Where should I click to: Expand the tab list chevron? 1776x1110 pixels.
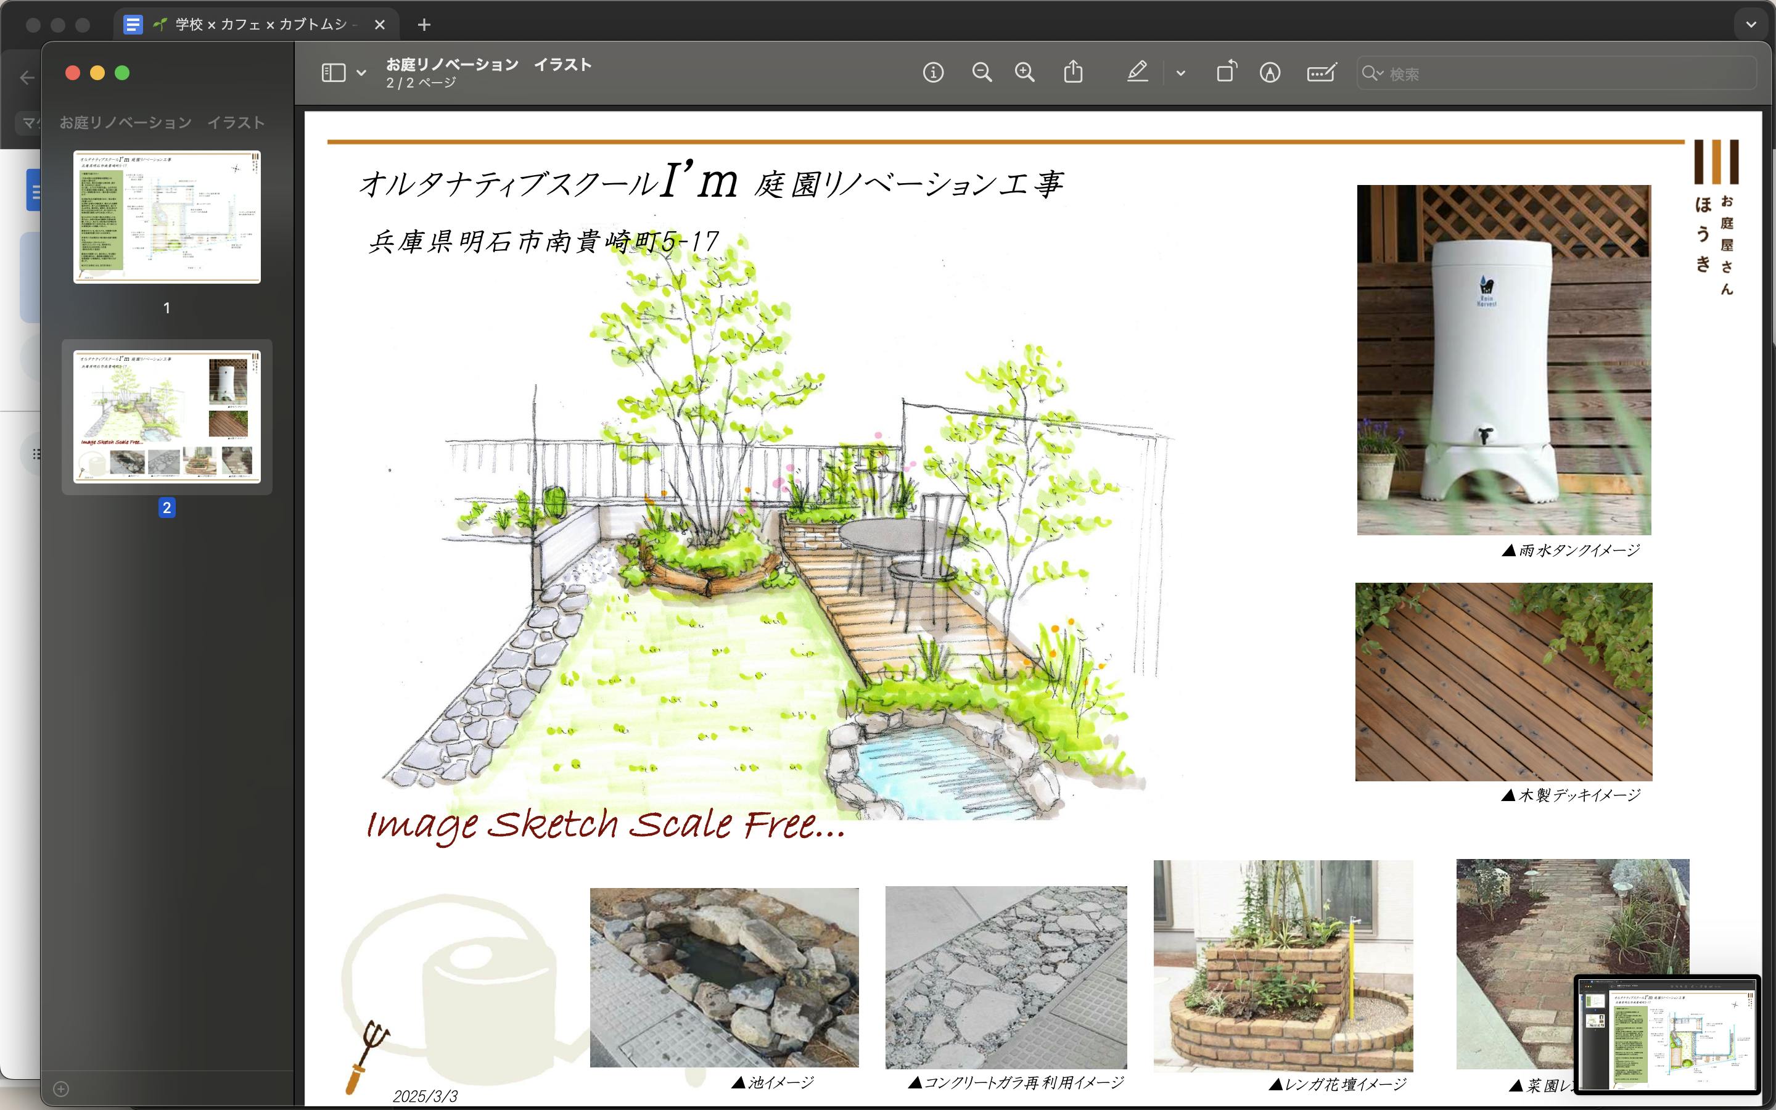1751,25
